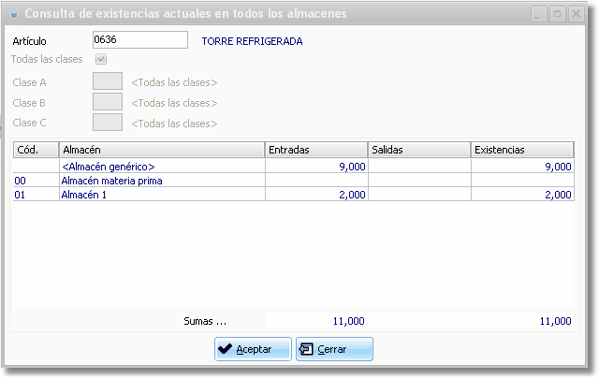Click the Cerrar button
Viewport: 599px width, 379px height.
[334, 349]
